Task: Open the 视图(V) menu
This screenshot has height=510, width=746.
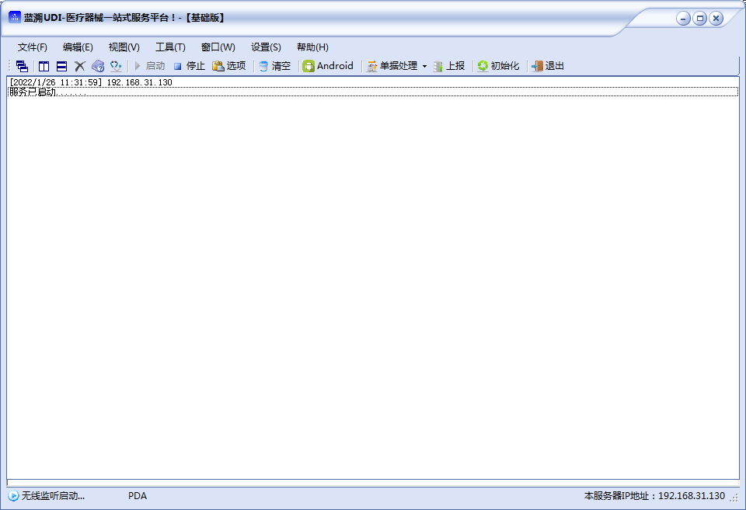Action: click(x=124, y=47)
